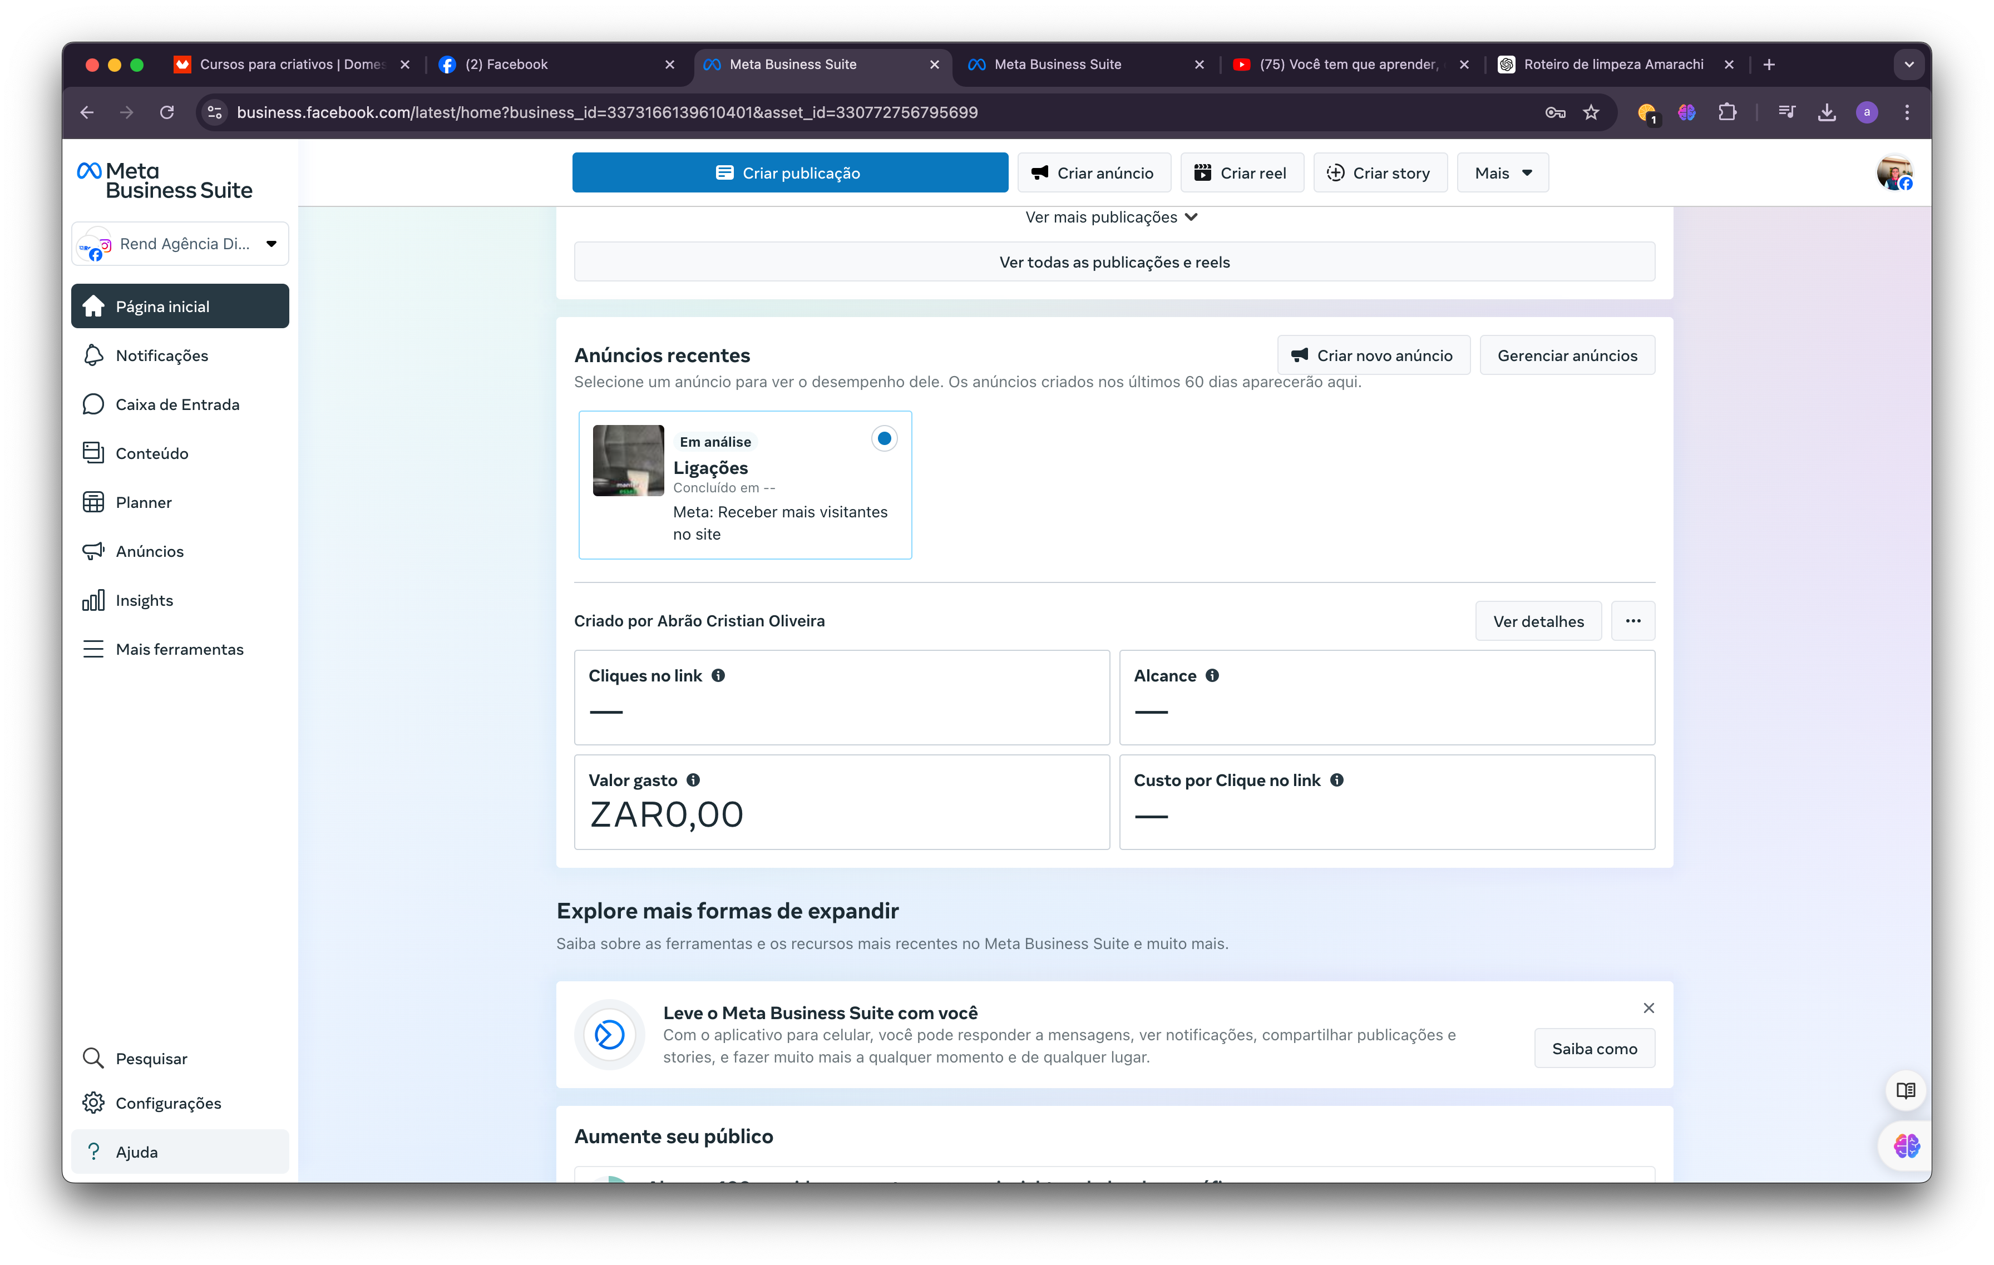Reload the page with browser refresh icon

point(167,112)
